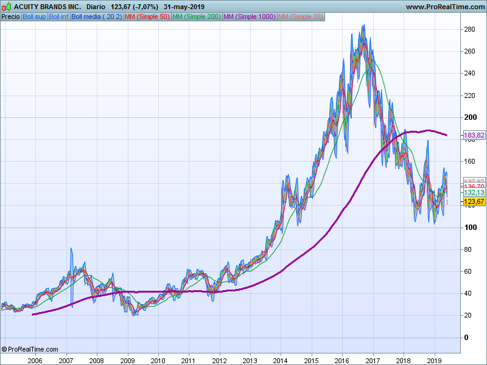Click the 123,67 (-7,07%) price quote
Image resolution: width=487 pixels, height=365 pixels.
pyautogui.click(x=135, y=7)
